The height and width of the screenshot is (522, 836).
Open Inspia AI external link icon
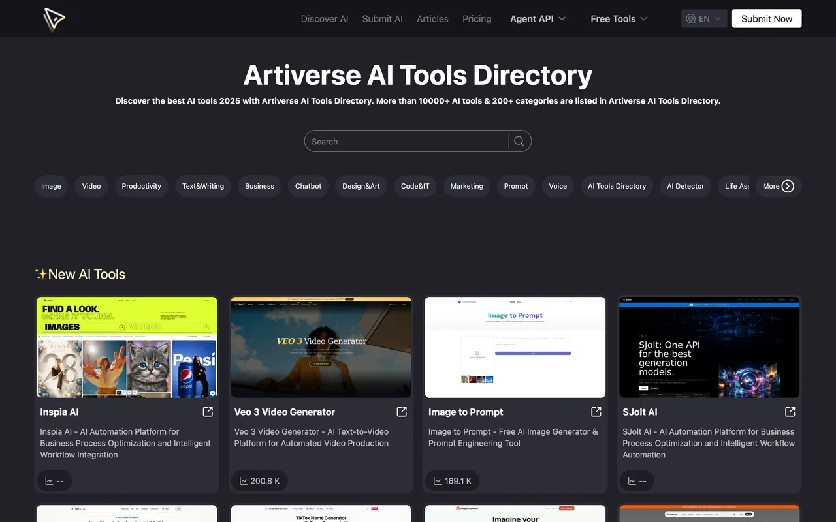[208, 412]
